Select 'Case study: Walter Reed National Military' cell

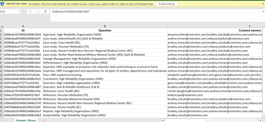tap(105, 55)
